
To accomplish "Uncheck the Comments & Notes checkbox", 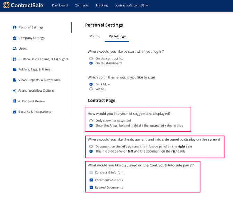I will pyautogui.click(x=91, y=180).
